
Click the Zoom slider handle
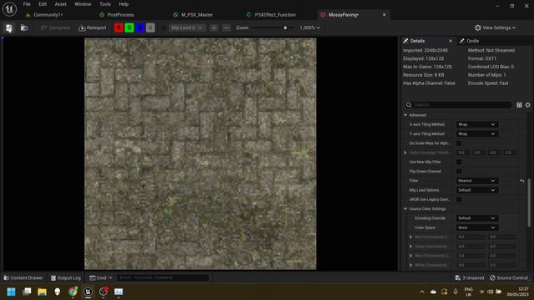pos(285,27)
